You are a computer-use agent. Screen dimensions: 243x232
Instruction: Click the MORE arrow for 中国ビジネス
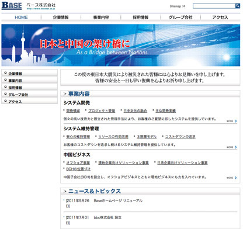pos(232,178)
